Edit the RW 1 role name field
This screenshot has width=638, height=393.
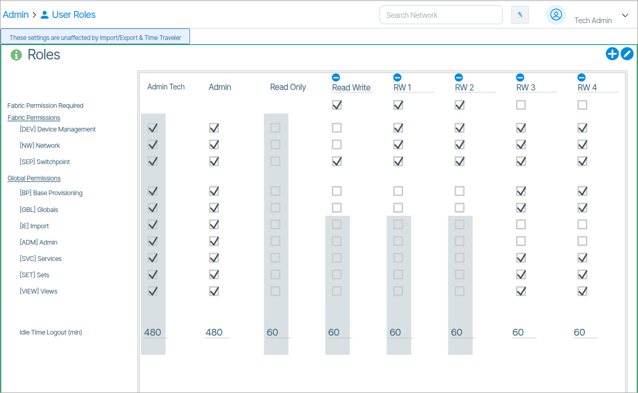(x=414, y=87)
